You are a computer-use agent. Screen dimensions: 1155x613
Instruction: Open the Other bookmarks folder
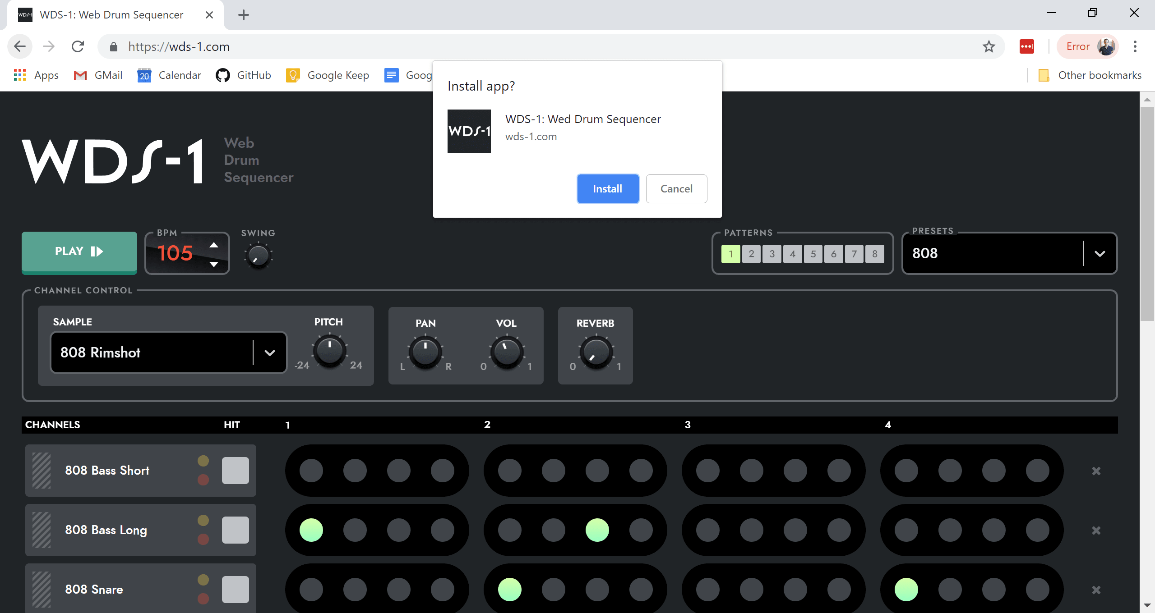[1090, 75]
